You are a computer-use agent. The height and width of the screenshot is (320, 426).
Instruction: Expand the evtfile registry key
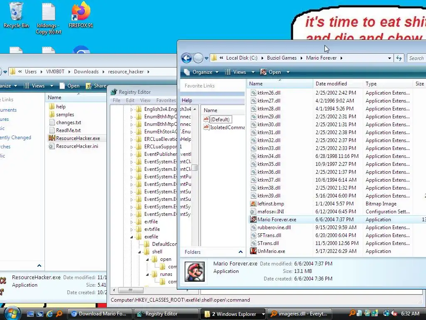131,222
